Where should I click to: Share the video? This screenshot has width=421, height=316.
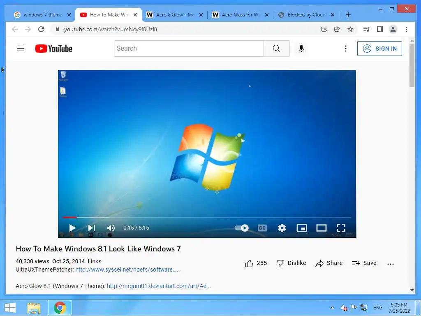[x=329, y=263]
